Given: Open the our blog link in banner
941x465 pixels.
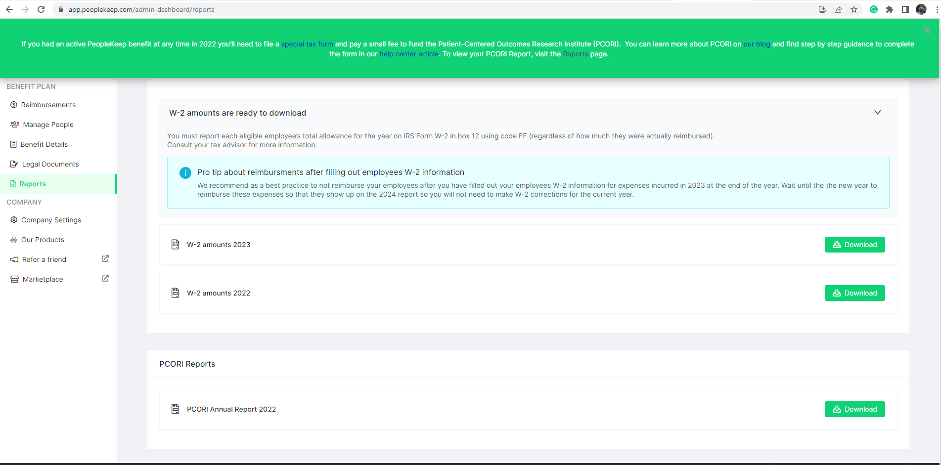Looking at the screenshot, I should (757, 44).
